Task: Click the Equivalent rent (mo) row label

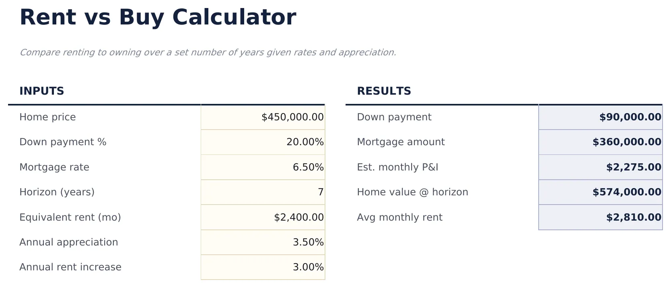Action: click(x=70, y=217)
